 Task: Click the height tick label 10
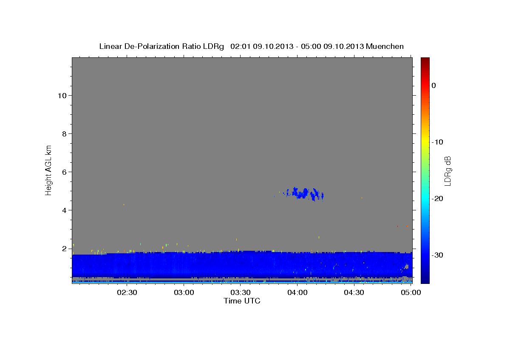62,96
